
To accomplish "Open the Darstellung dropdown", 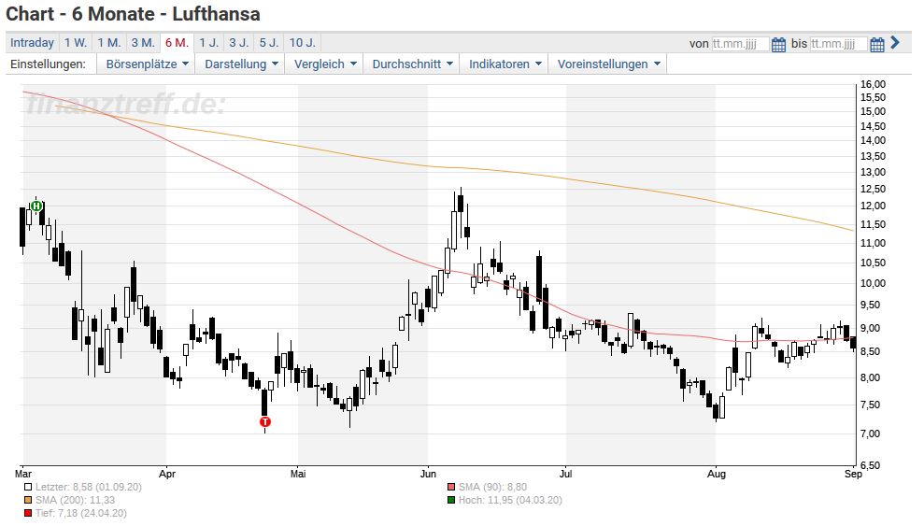I will click(241, 64).
